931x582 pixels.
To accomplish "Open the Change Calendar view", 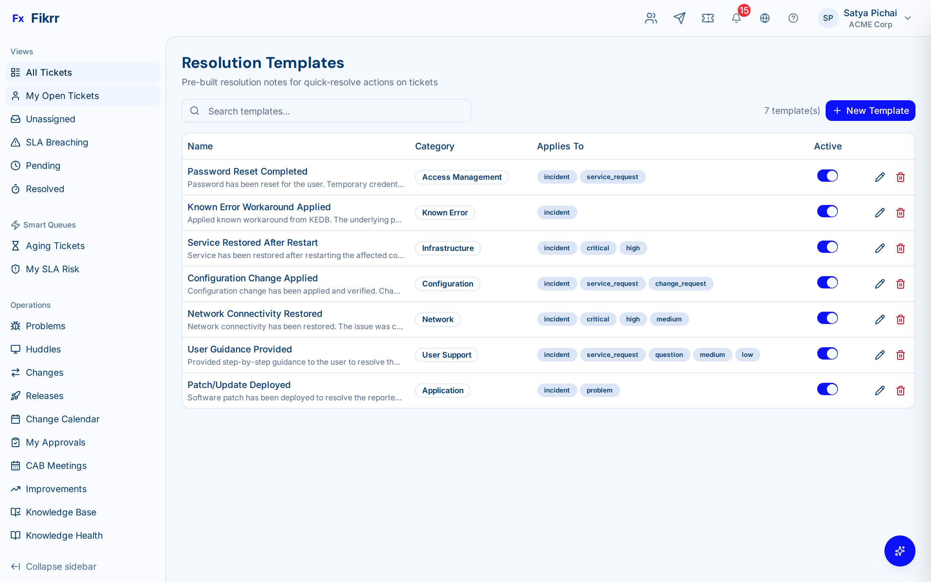I will [x=62, y=419].
